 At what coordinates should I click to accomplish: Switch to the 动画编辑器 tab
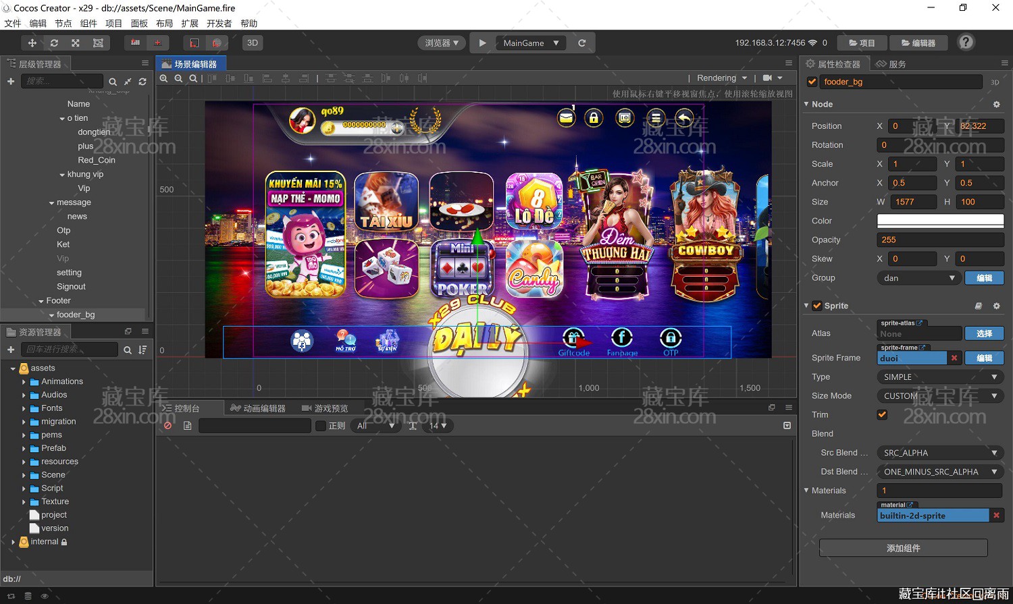point(258,408)
